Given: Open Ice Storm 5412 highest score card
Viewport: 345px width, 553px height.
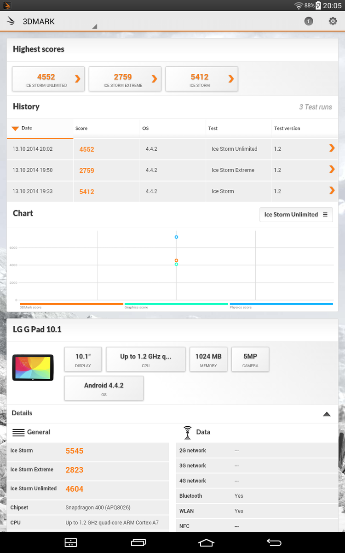Looking at the screenshot, I should click(201, 79).
